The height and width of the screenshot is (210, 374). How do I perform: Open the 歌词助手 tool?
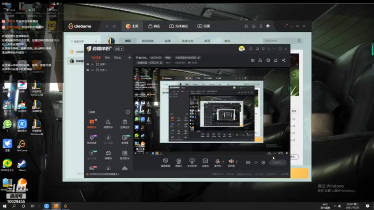pyautogui.click(x=125, y=155)
